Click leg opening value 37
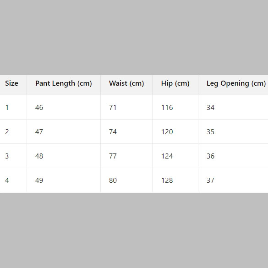268x268 pixels. tap(210, 180)
